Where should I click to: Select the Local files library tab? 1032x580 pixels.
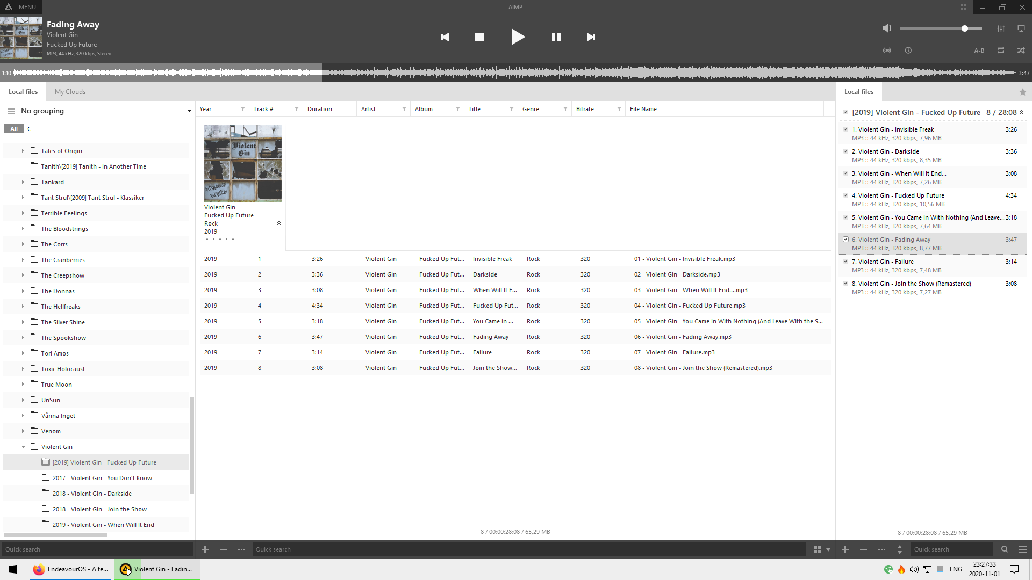pyautogui.click(x=23, y=92)
